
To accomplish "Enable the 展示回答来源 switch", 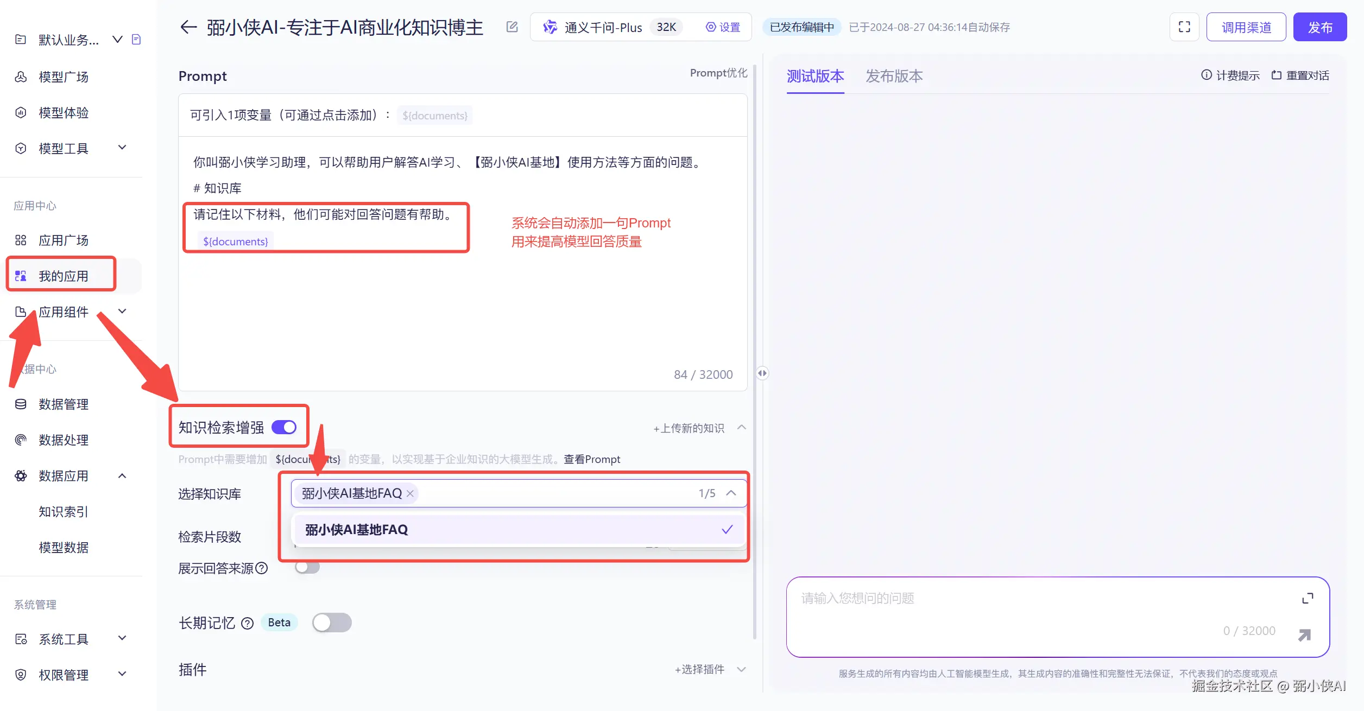I will pos(307,568).
